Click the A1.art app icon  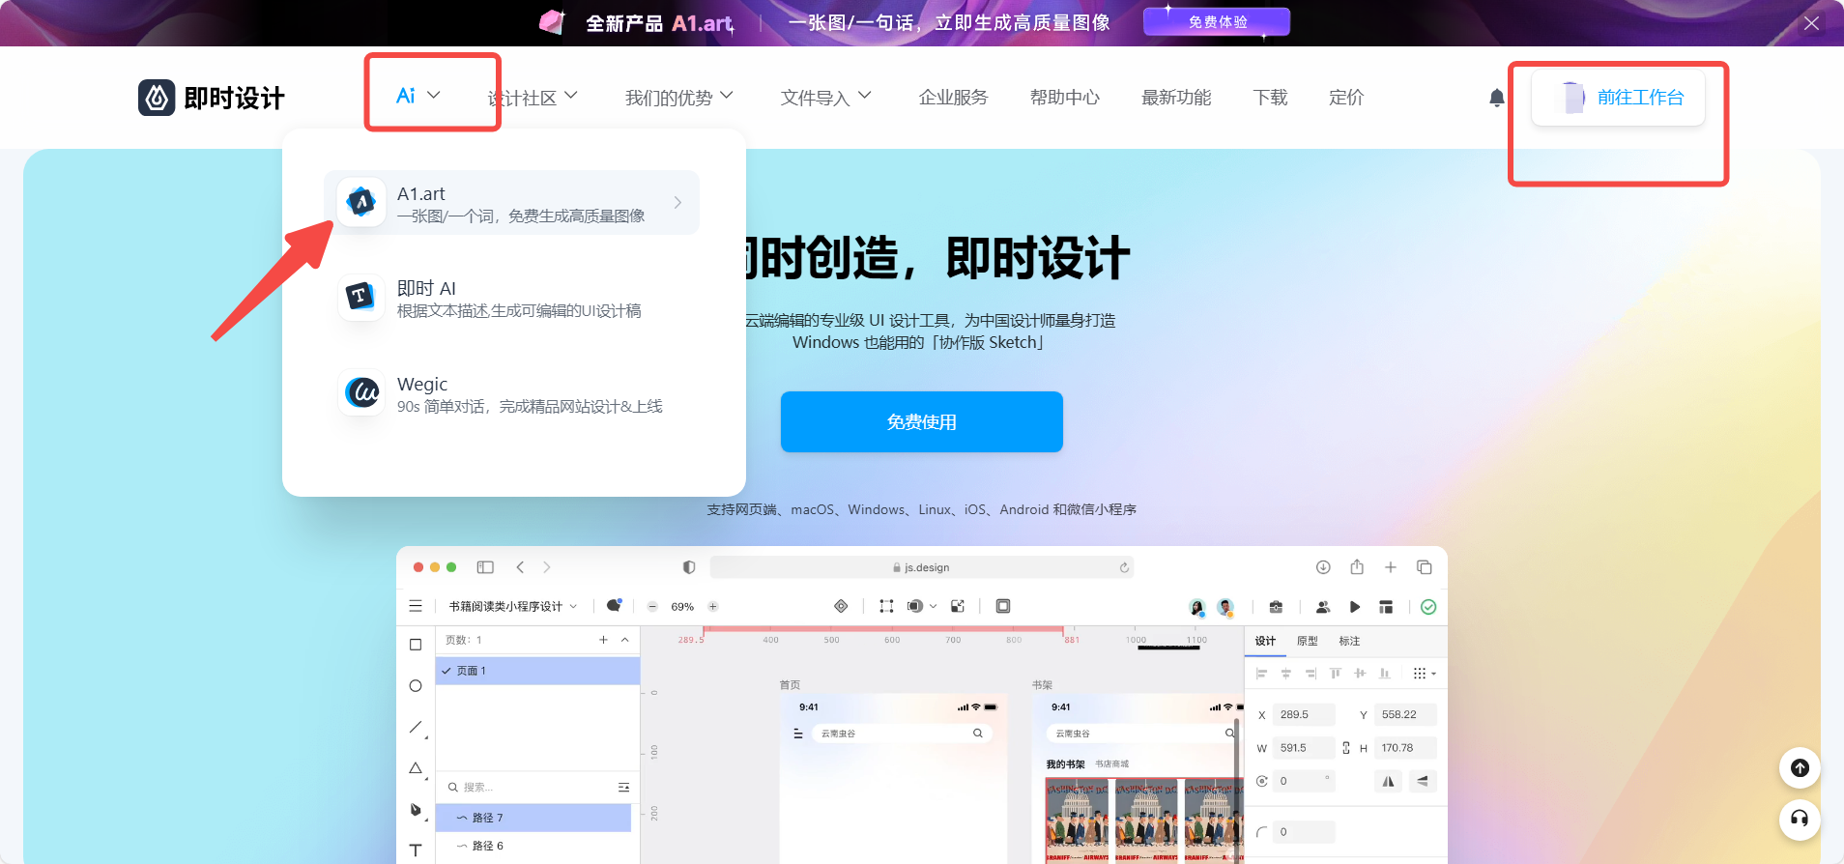(x=361, y=202)
